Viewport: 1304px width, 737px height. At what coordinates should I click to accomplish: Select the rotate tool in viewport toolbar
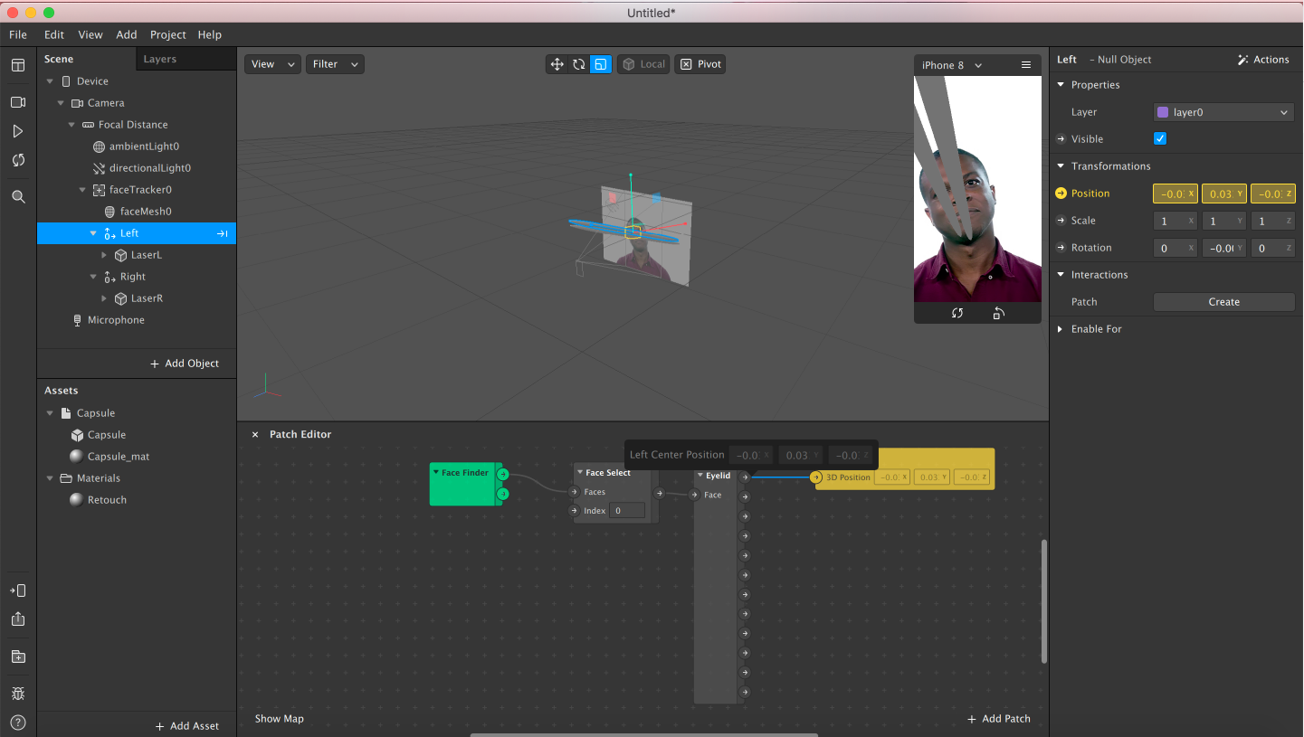[578, 64]
